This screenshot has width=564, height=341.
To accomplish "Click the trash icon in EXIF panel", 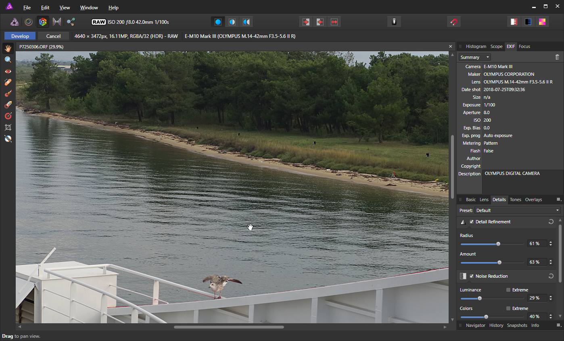I will 557,57.
